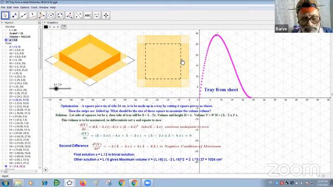Open the File menu

pyautogui.click(x=3, y=7)
